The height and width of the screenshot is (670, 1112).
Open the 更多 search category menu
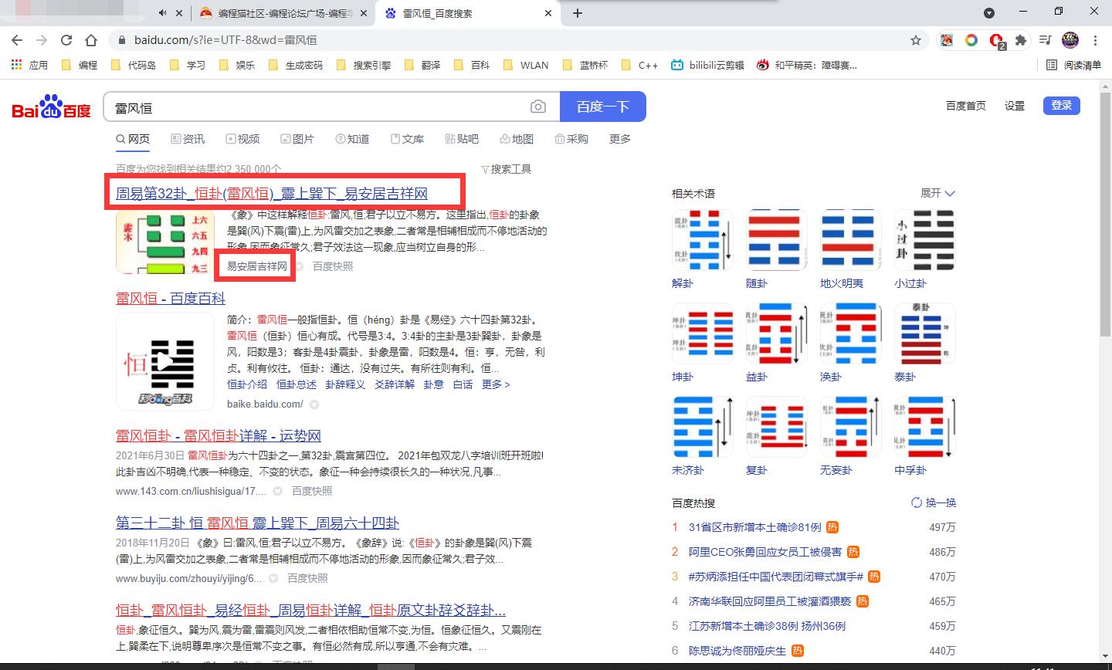[620, 139]
